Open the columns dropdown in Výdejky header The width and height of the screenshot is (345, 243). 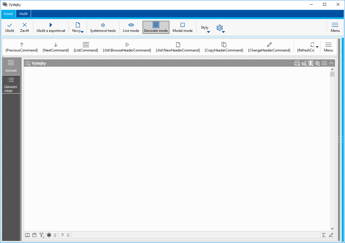[x=311, y=63]
